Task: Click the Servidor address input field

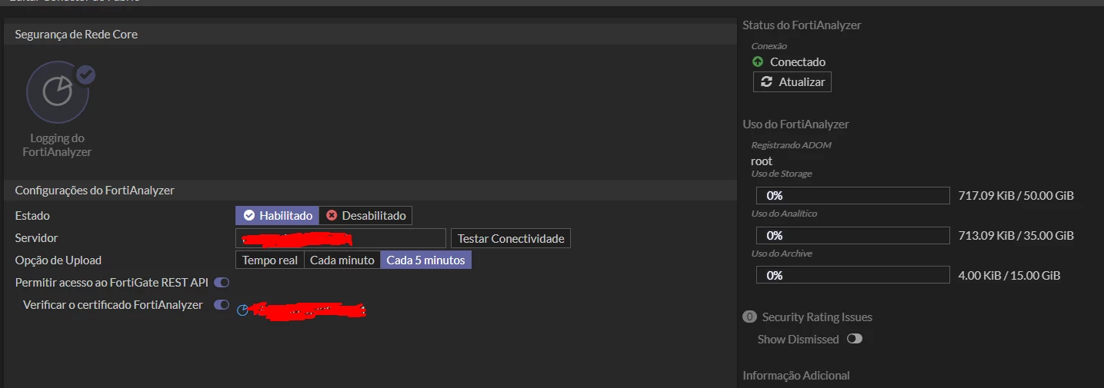Action: [341, 238]
